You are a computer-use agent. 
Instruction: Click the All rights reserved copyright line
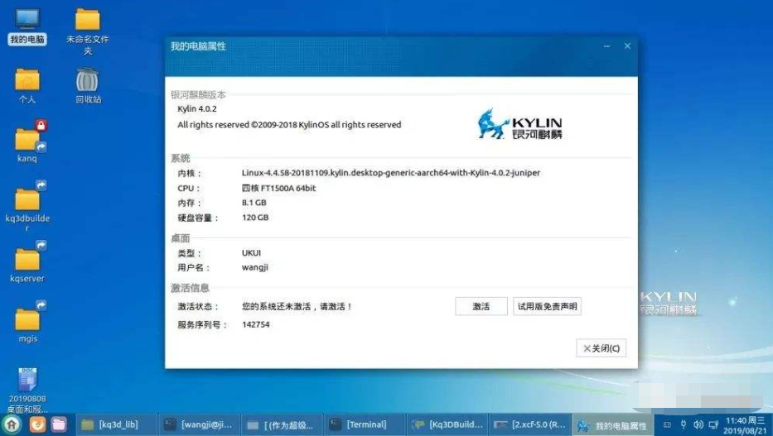pos(289,124)
